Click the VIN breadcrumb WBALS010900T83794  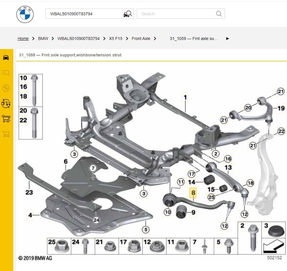[79, 39]
